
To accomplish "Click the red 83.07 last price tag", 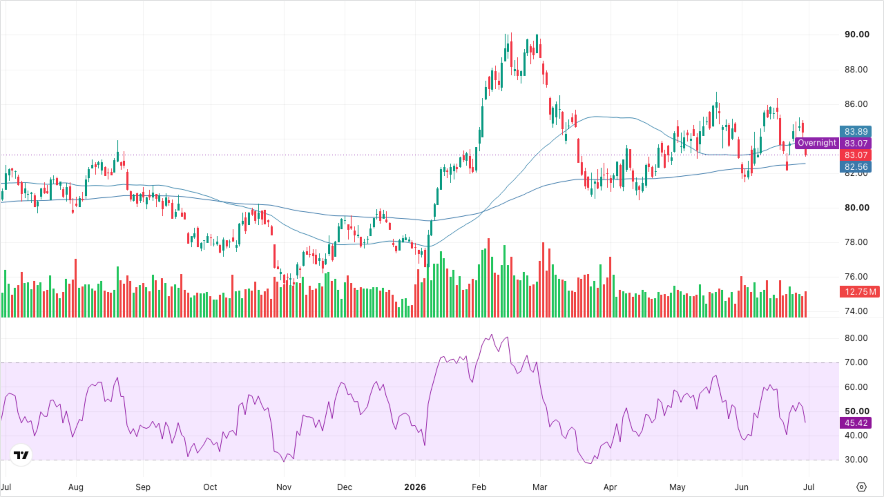I will click(x=856, y=155).
